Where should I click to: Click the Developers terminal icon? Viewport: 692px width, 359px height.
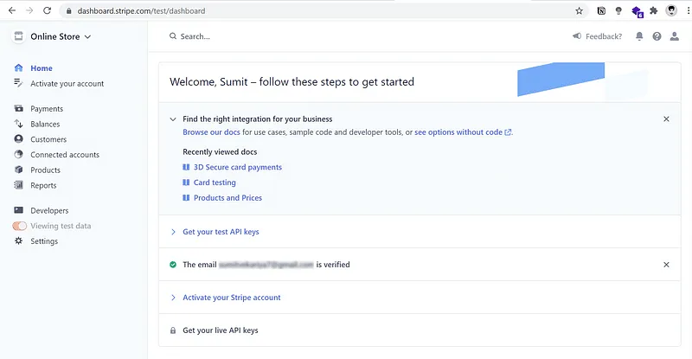(x=18, y=210)
